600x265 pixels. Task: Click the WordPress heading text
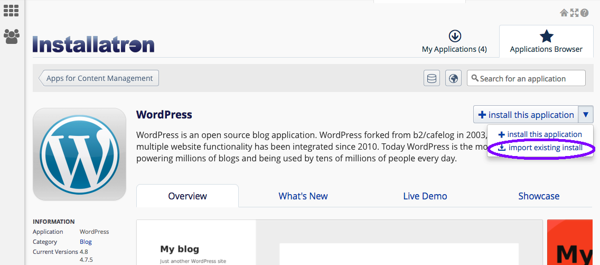click(164, 114)
